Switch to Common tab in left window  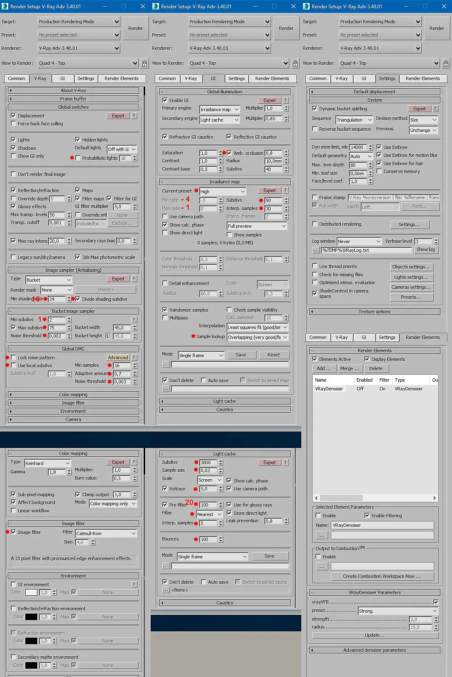17,78
